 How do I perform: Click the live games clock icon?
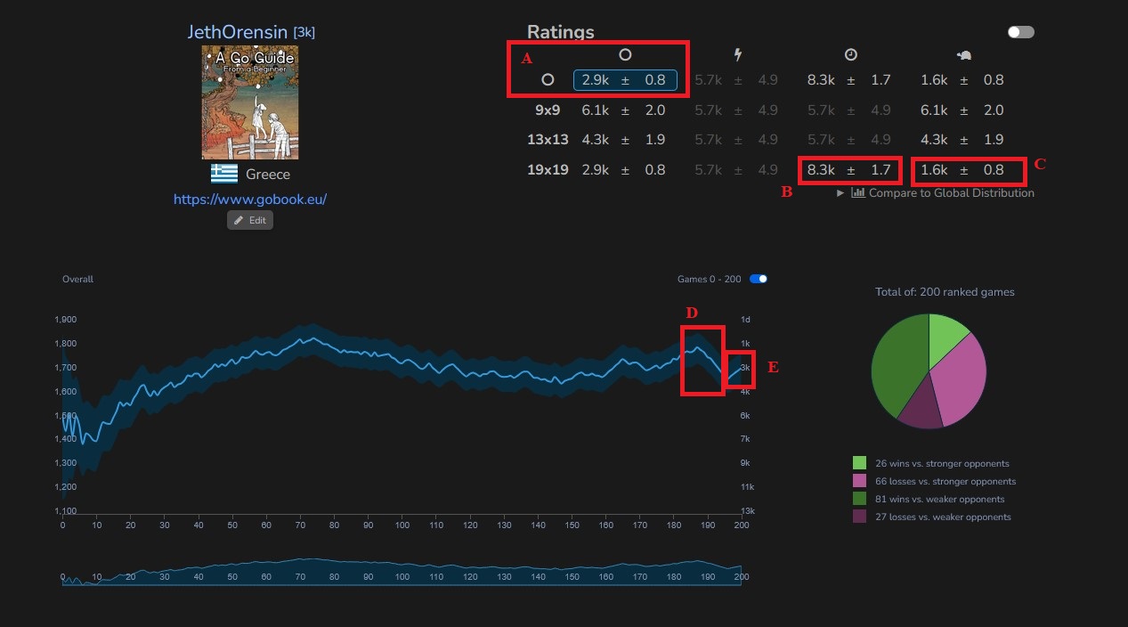pyautogui.click(x=850, y=55)
